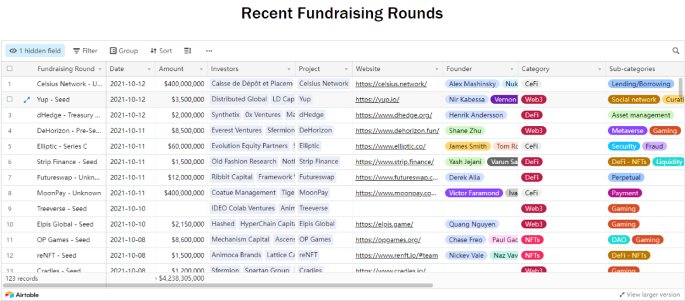
Task: Click the DAO sub-category tag
Action: [x=618, y=240]
